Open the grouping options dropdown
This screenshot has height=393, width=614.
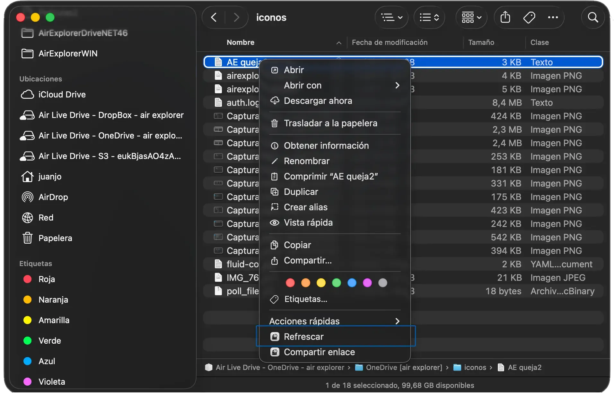pos(429,17)
